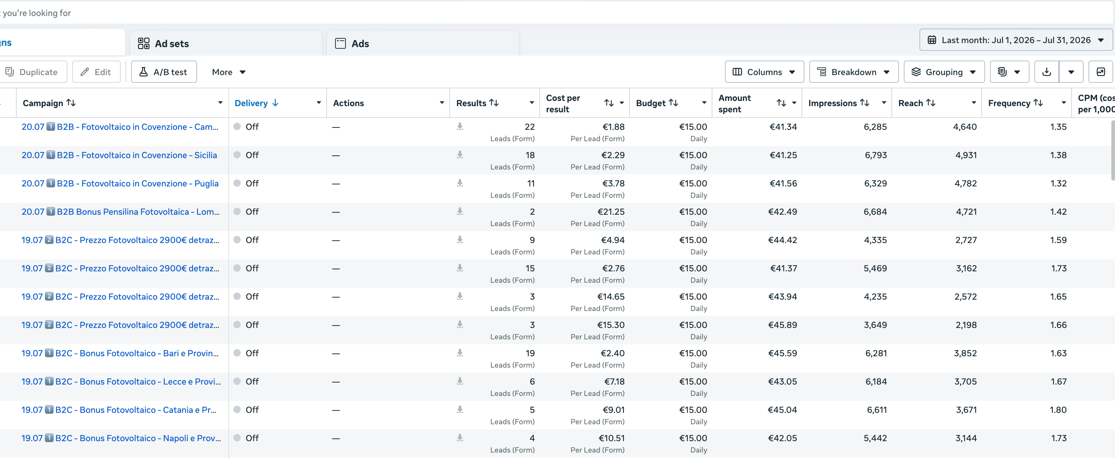Open B2B Fotovoltaico in Convenzione - Sicilia campaign
1115x459 pixels.
tap(119, 155)
